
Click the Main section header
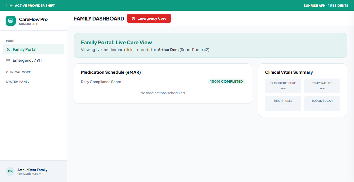10,41
